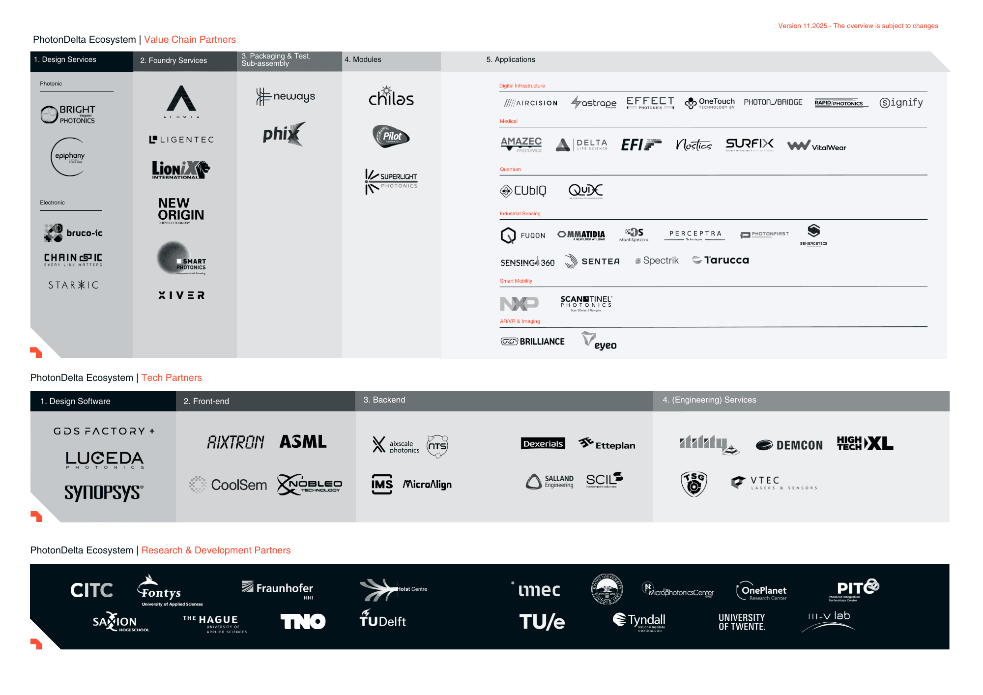Click the TSG round badge logo
Image resolution: width=983 pixels, height=695 pixels.
tap(694, 484)
